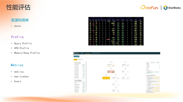Click the Query Profile bullet text

click(x=23, y=43)
